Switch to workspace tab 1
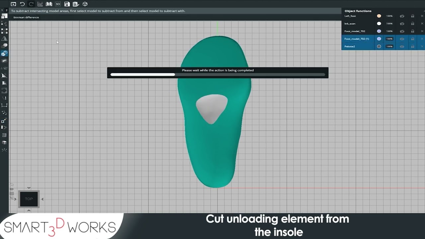 point(2,10)
